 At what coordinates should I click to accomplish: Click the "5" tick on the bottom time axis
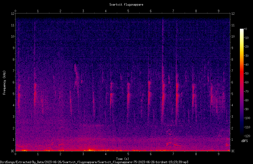pos(128,154)
